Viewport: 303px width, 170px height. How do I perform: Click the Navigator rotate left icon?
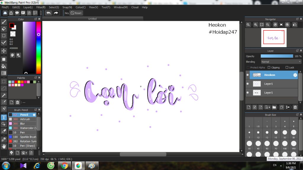[x=275, y=25]
